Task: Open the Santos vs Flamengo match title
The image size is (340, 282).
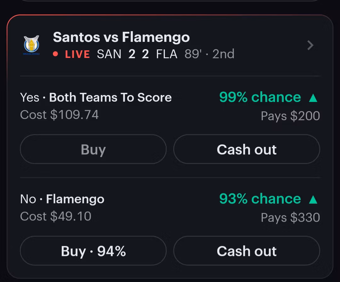Action: (122, 37)
